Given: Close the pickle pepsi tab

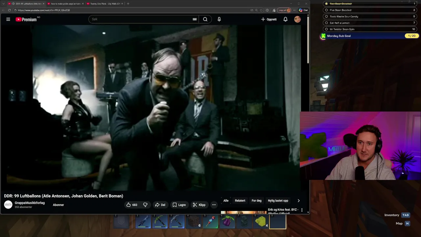Looking at the screenshot, I should pyautogui.click(x=83, y=4).
